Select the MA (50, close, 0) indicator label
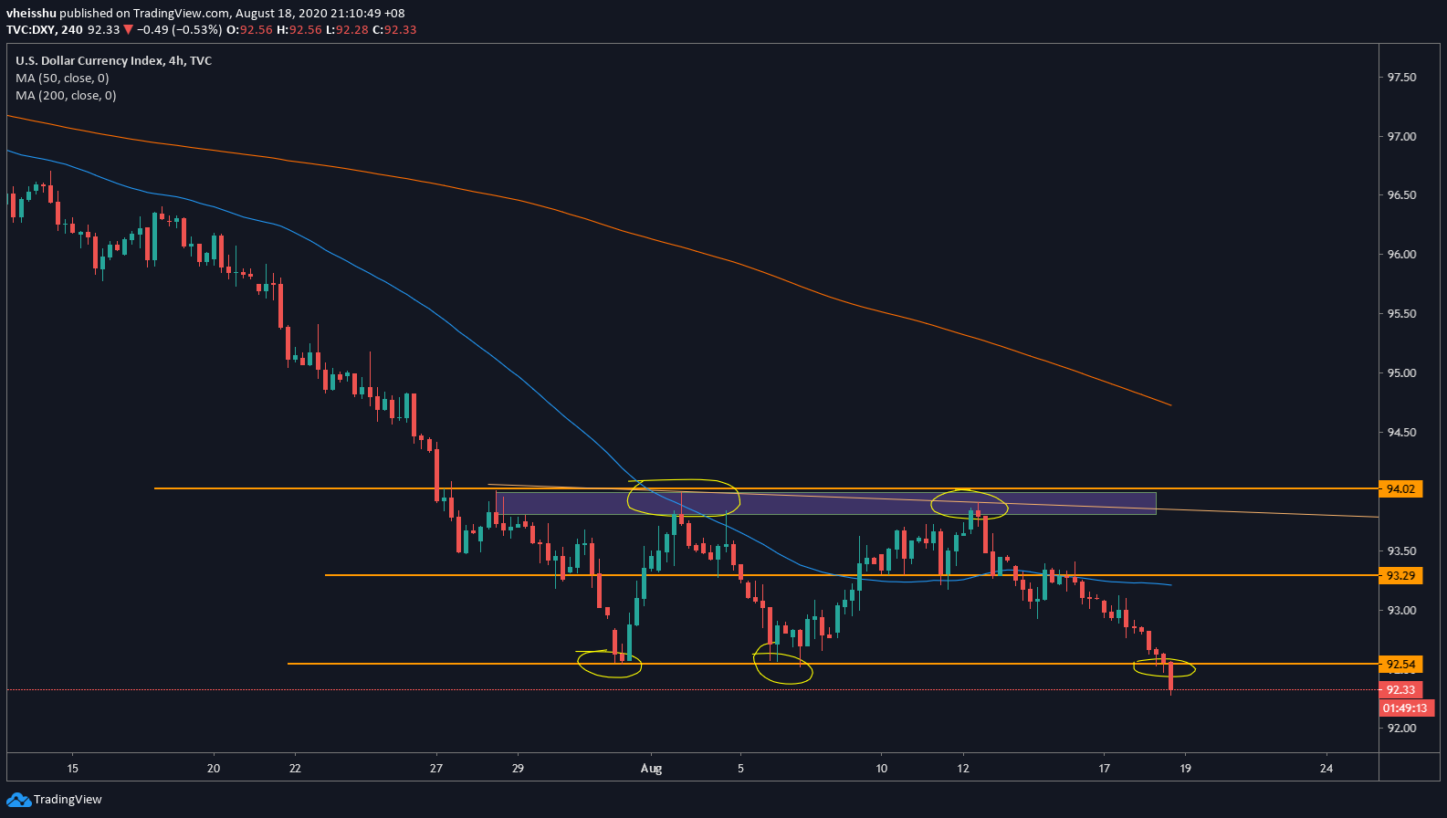1447x818 pixels. pyautogui.click(x=62, y=79)
